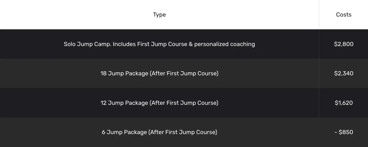Select the 12 Jump Package row label
This screenshot has height=147, width=368.
(159, 103)
